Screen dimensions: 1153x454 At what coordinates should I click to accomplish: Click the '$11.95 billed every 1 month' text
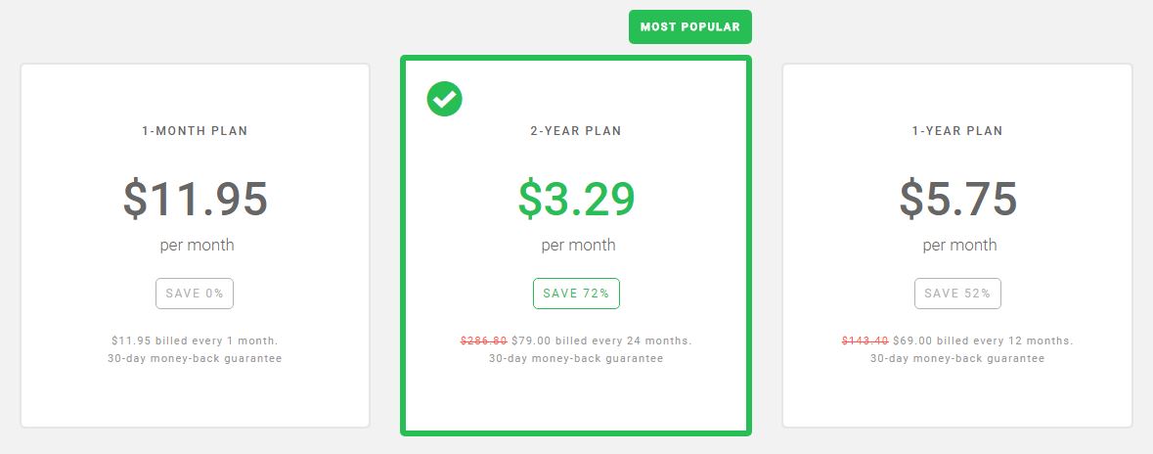click(x=195, y=340)
